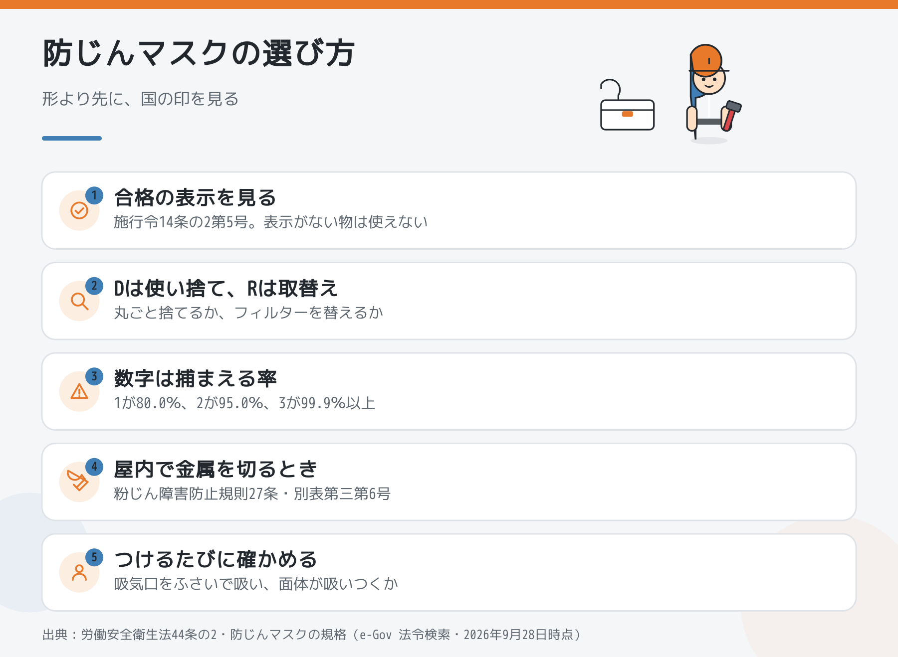This screenshot has width=898, height=657.
Task: Click the text 施行令14条の2第5号。表示がない物は使えない
Action: [x=271, y=222]
